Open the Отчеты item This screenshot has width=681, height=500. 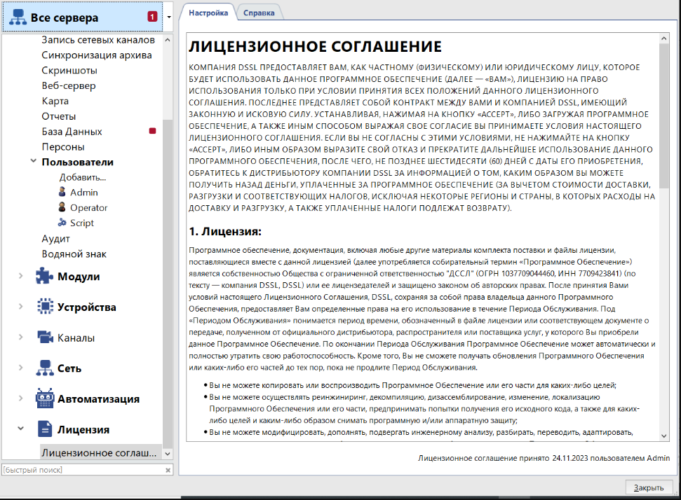click(59, 116)
